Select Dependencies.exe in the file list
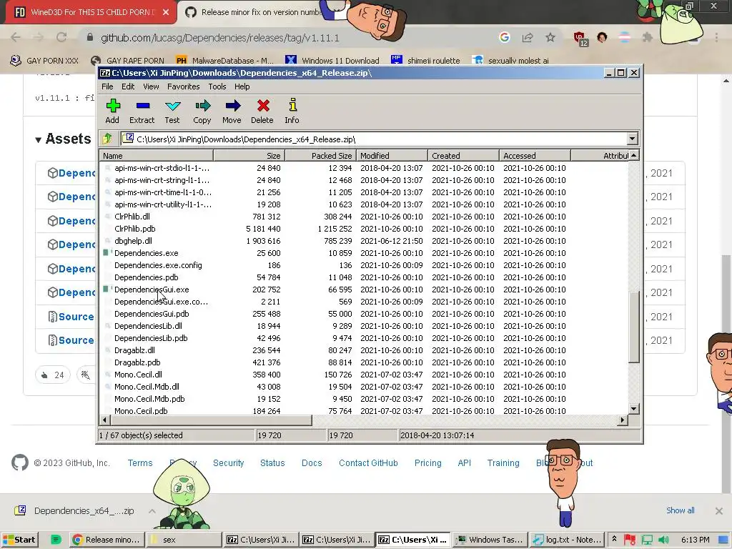 146,253
